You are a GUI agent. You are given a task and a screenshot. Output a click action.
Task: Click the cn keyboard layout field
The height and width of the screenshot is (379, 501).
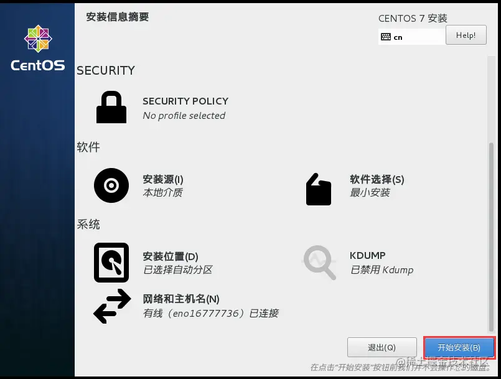point(412,37)
